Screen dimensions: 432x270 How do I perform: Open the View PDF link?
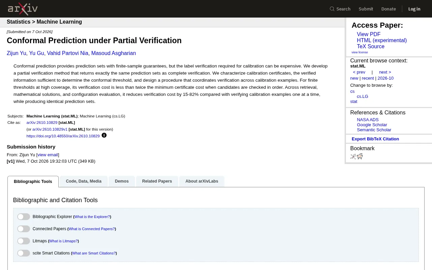click(369, 34)
